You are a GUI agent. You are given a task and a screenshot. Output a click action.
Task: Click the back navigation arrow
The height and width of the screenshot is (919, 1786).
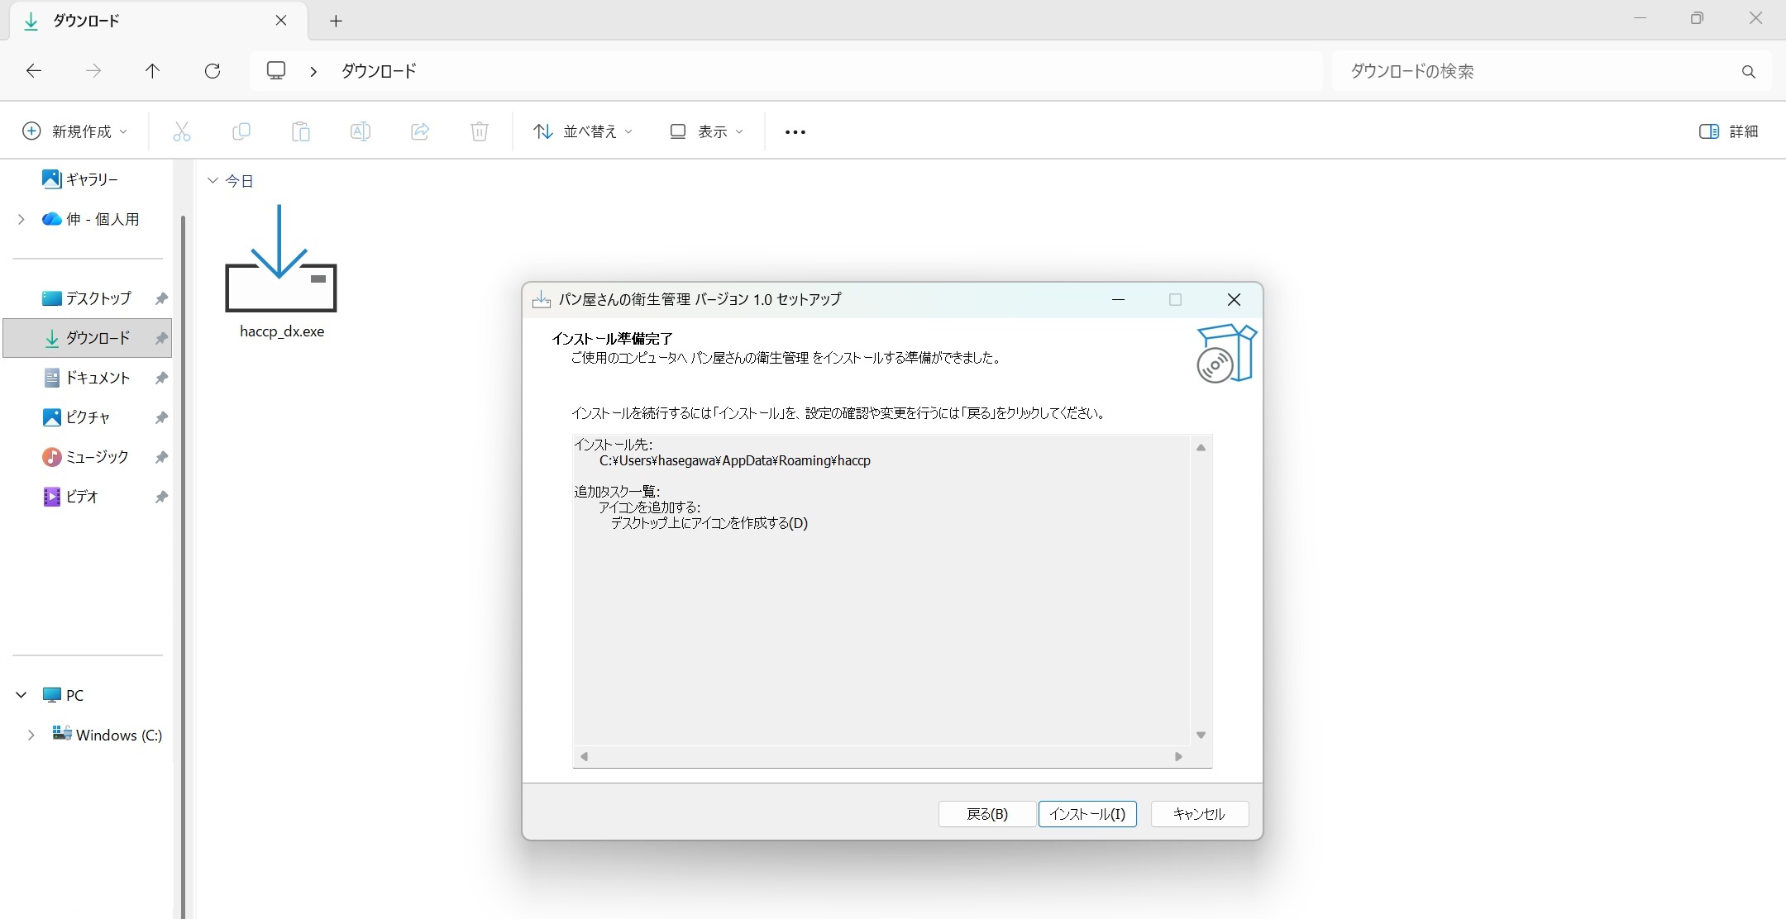coord(33,71)
